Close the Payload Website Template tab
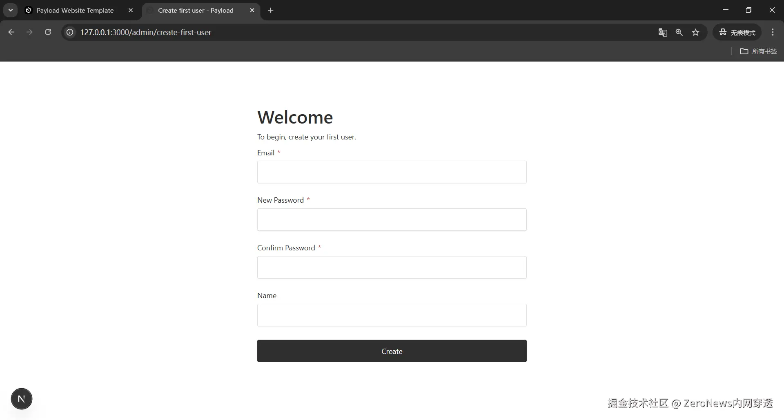 (131, 10)
